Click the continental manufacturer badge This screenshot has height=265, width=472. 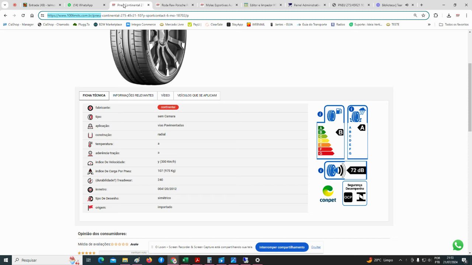(x=168, y=107)
